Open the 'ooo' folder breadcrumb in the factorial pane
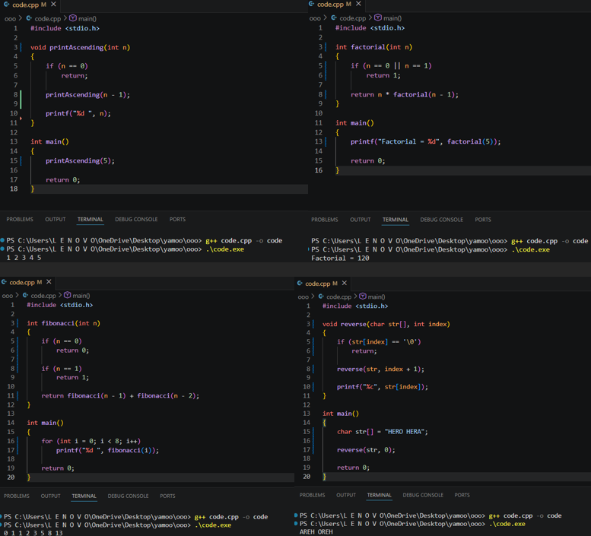 tap(315, 18)
